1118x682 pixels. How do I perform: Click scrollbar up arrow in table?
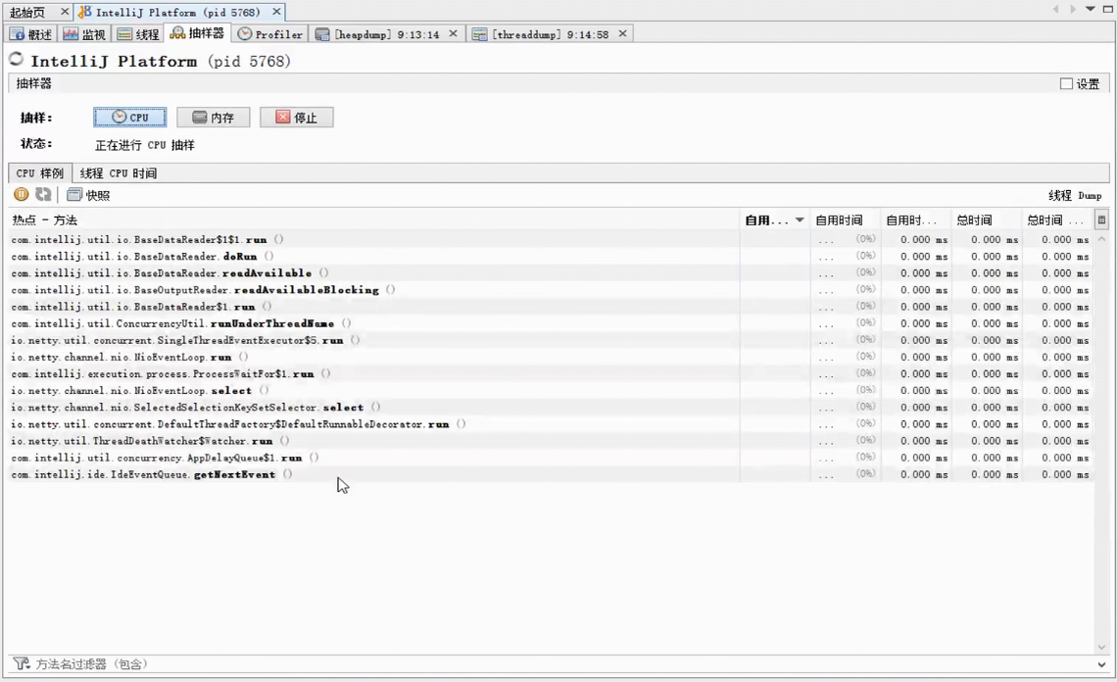pos(1101,240)
